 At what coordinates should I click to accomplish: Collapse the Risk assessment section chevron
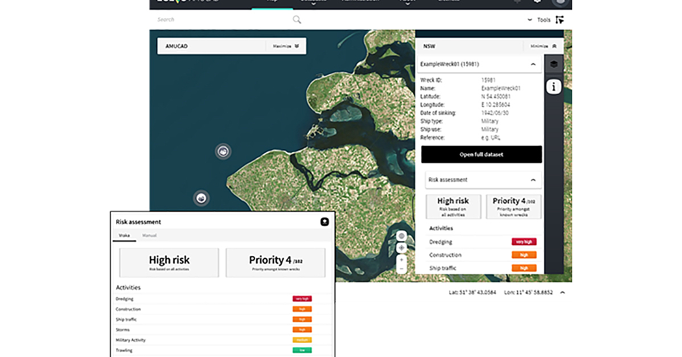click(x=534, y=179)
